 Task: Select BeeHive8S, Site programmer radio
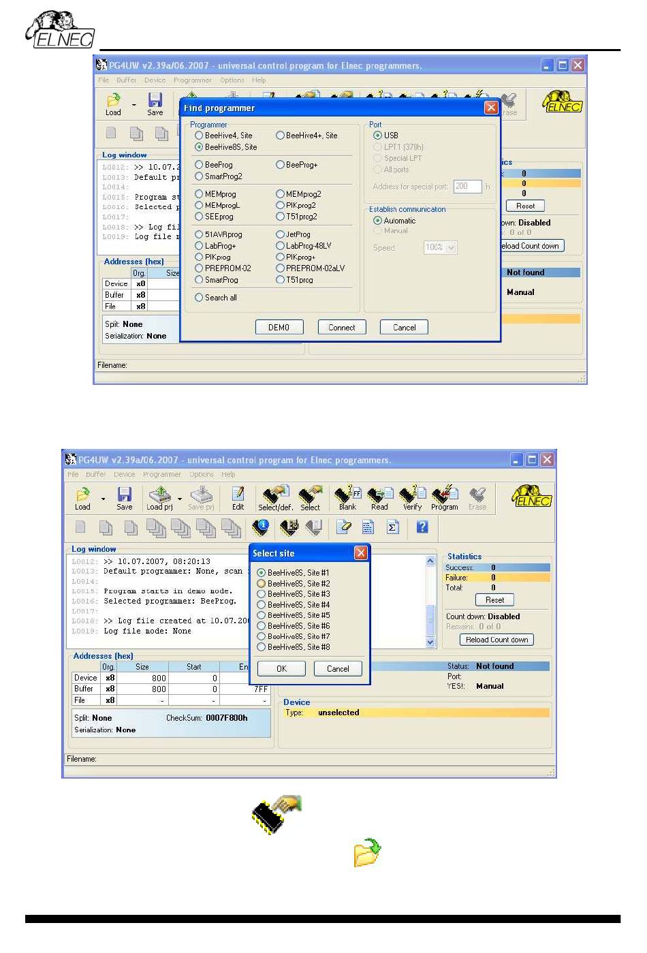click(199, 147)
